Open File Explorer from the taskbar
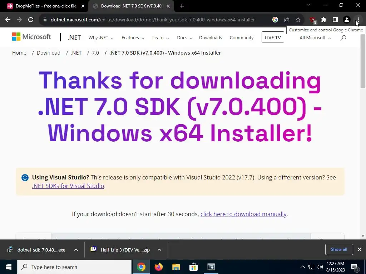Screen dimensions: 366x274 [x=176, y=267]
